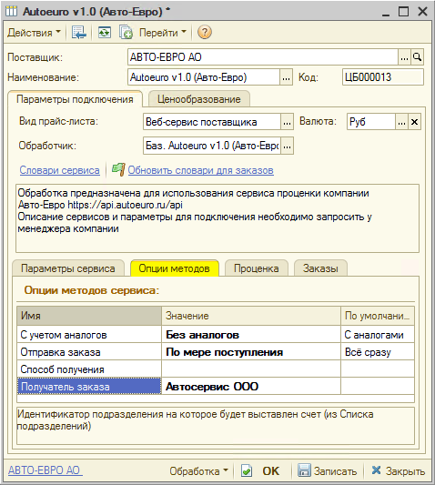Click the value По мере поступления
The image size is (435, 485).
click(x=251, y=352)
